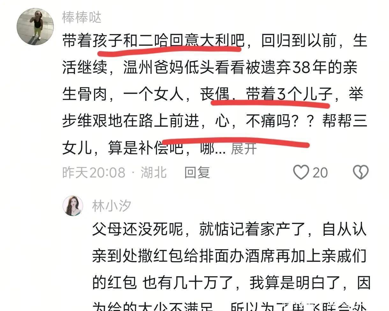389x311 pixels.
Task: Select the underlined phrase 带着孩子和二哈回意大利吧
Action: click(x=153, y=41)
